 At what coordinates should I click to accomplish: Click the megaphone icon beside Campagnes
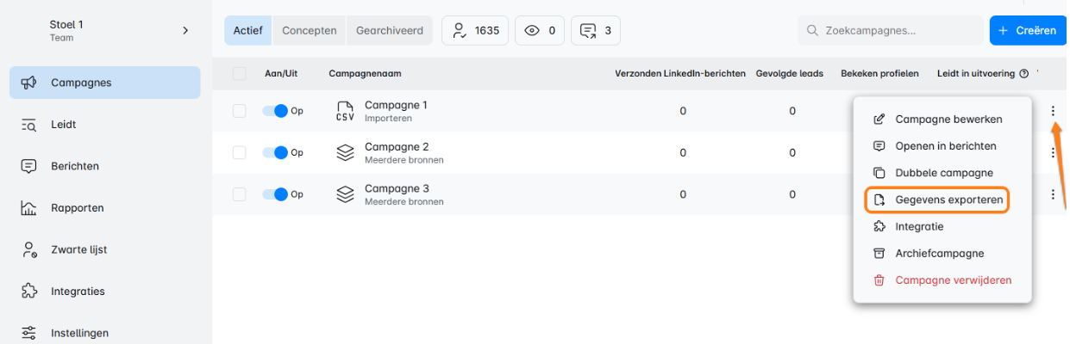pyautogui.click(x=28, y=83)
